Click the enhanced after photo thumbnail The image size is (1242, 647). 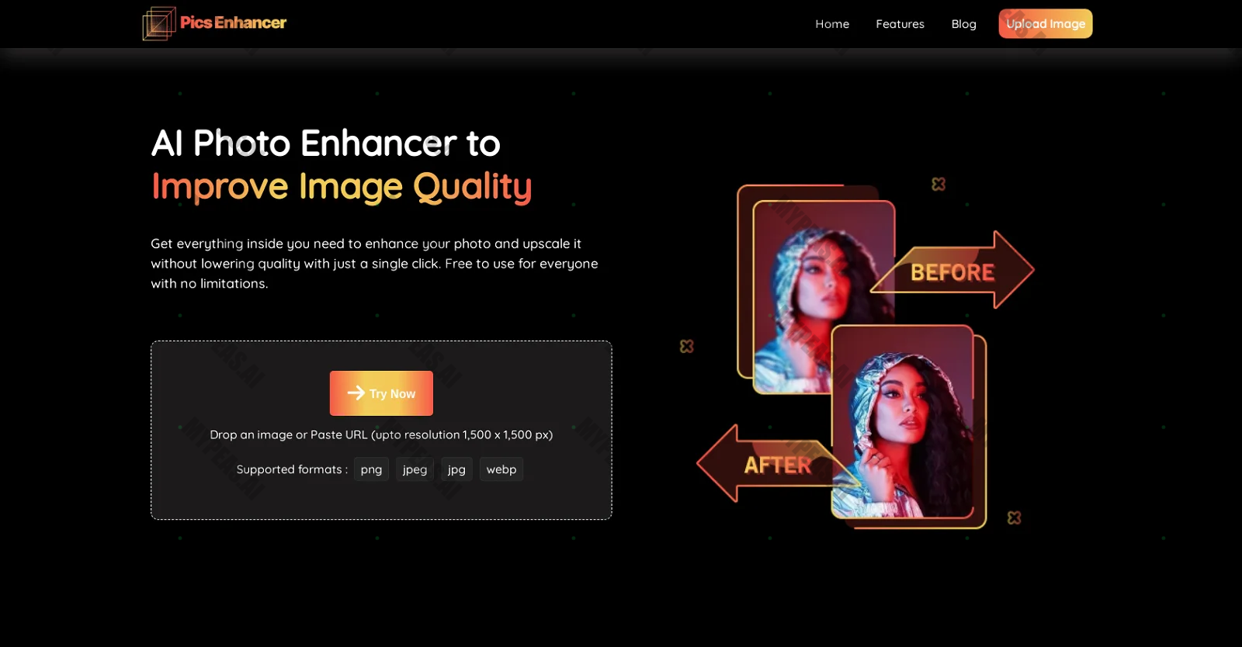point(903,421)
